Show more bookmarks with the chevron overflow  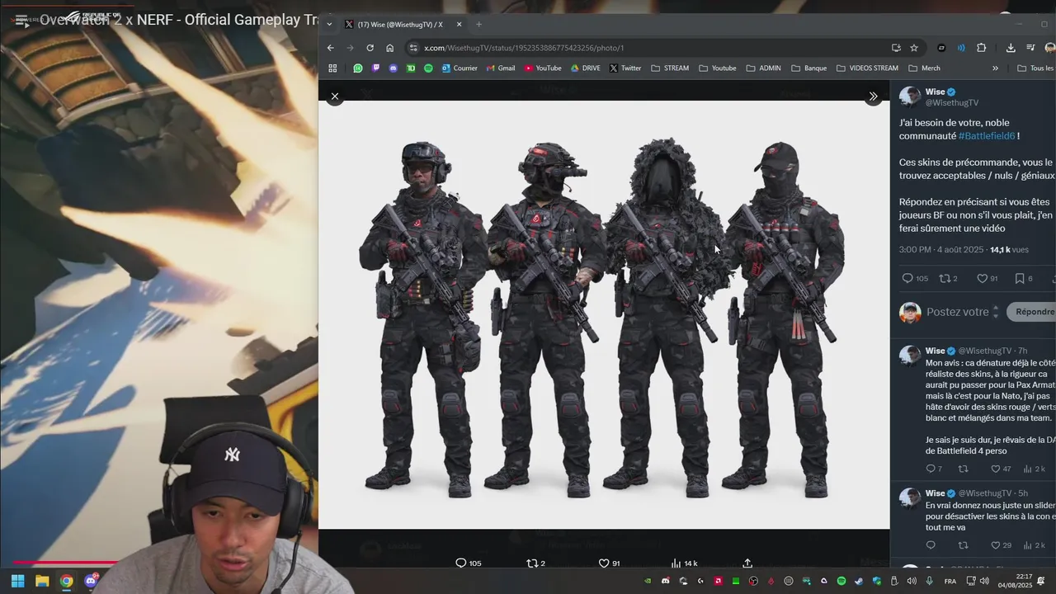click(995, 68)
